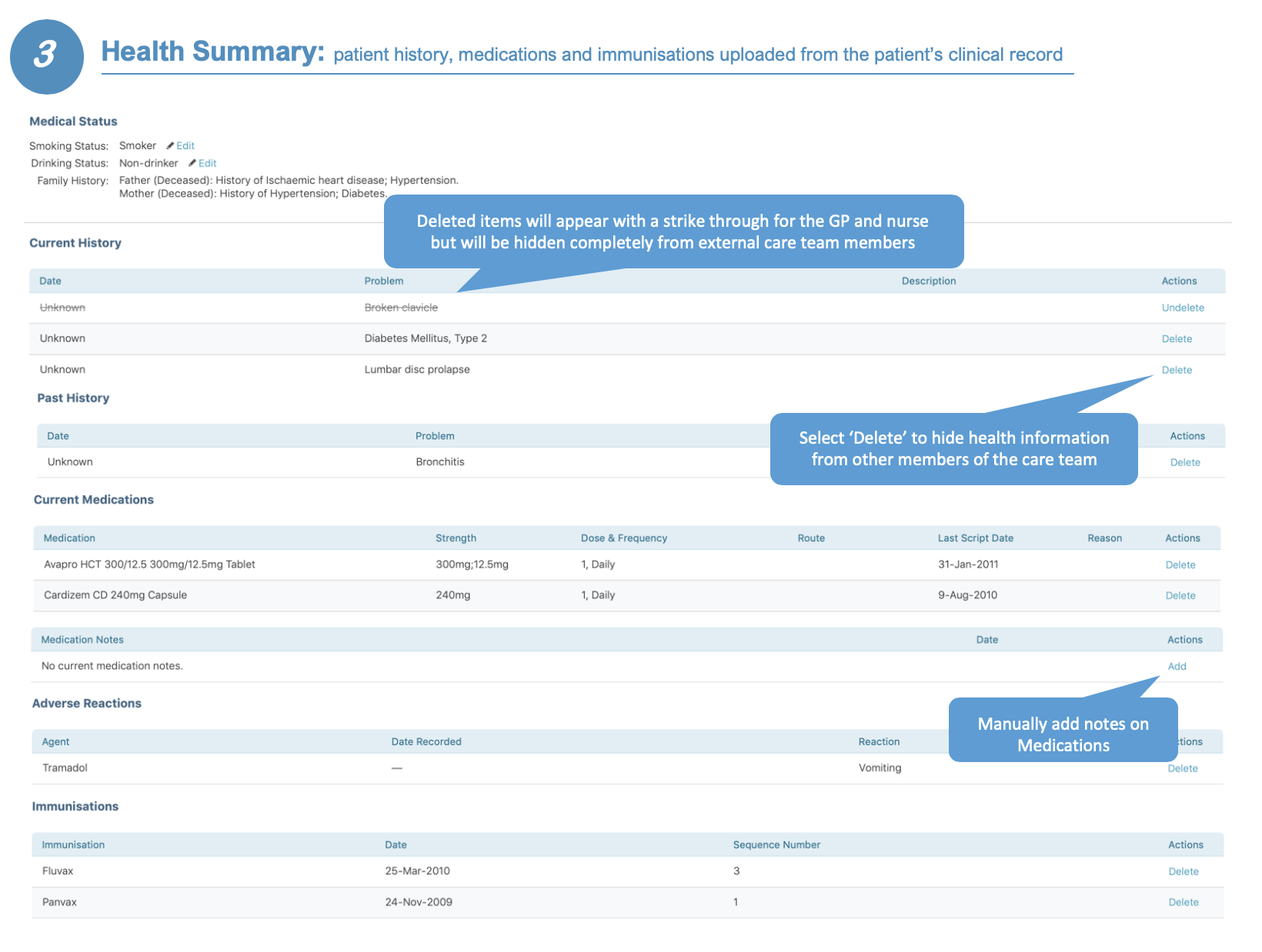Click the Immunisation column header

click(73, 844)
